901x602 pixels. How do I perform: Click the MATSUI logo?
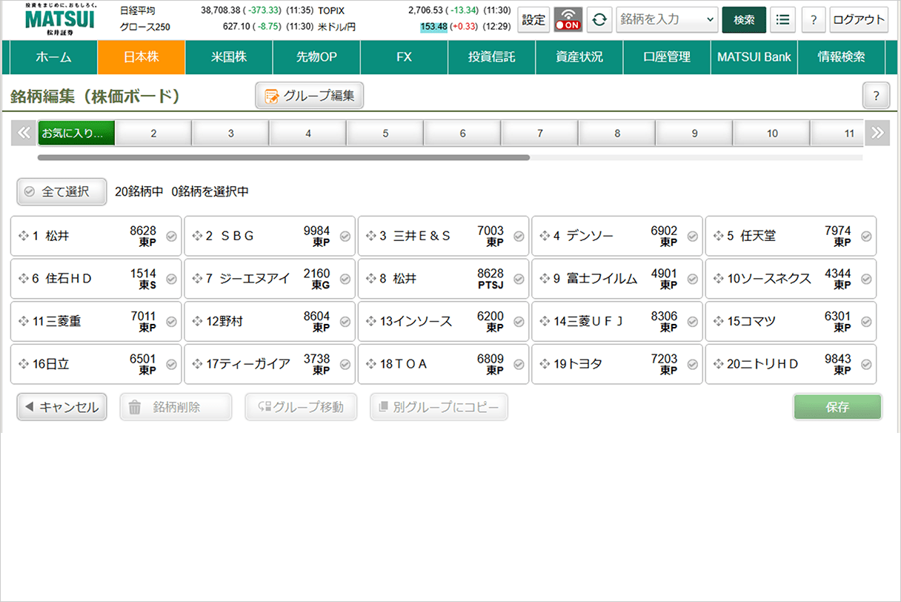coord(60,19)
